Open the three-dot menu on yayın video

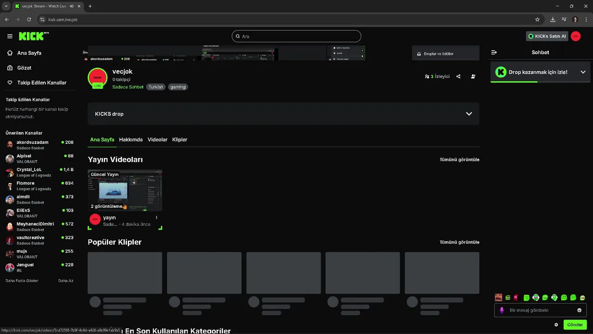(157, 218)
